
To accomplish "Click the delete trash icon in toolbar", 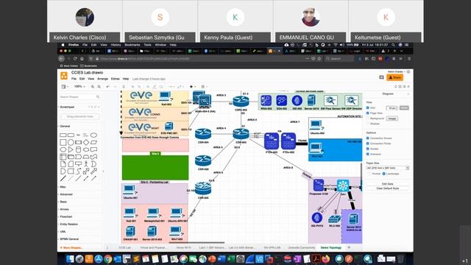I will (124, 87).
